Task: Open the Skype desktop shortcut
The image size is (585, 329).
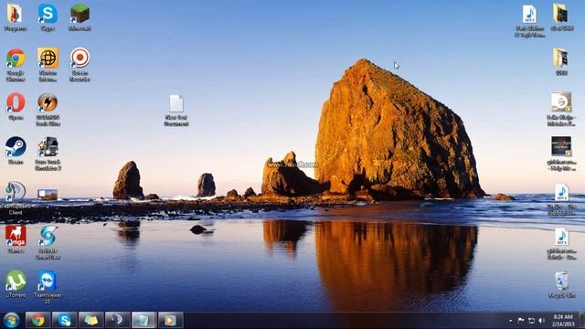Action: 48,17
